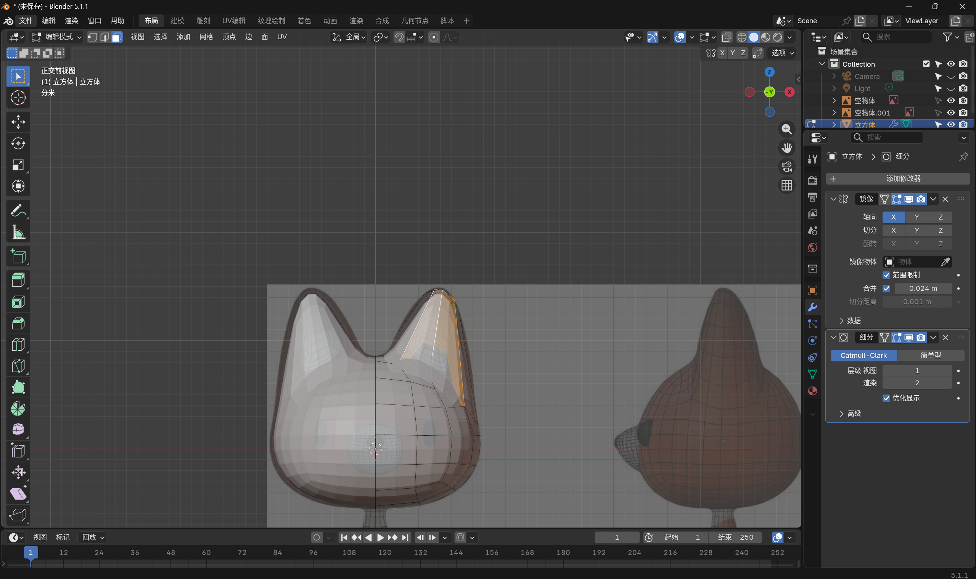Click the 添加修改器 button
The width and height of the screenshot is (976, 579).
click(x=897, y=179)
